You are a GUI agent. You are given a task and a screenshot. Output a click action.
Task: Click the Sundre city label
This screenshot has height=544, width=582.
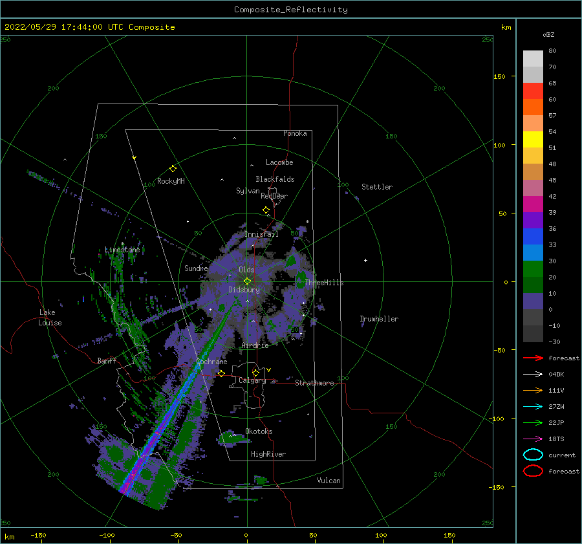click(x=196, y=268)
